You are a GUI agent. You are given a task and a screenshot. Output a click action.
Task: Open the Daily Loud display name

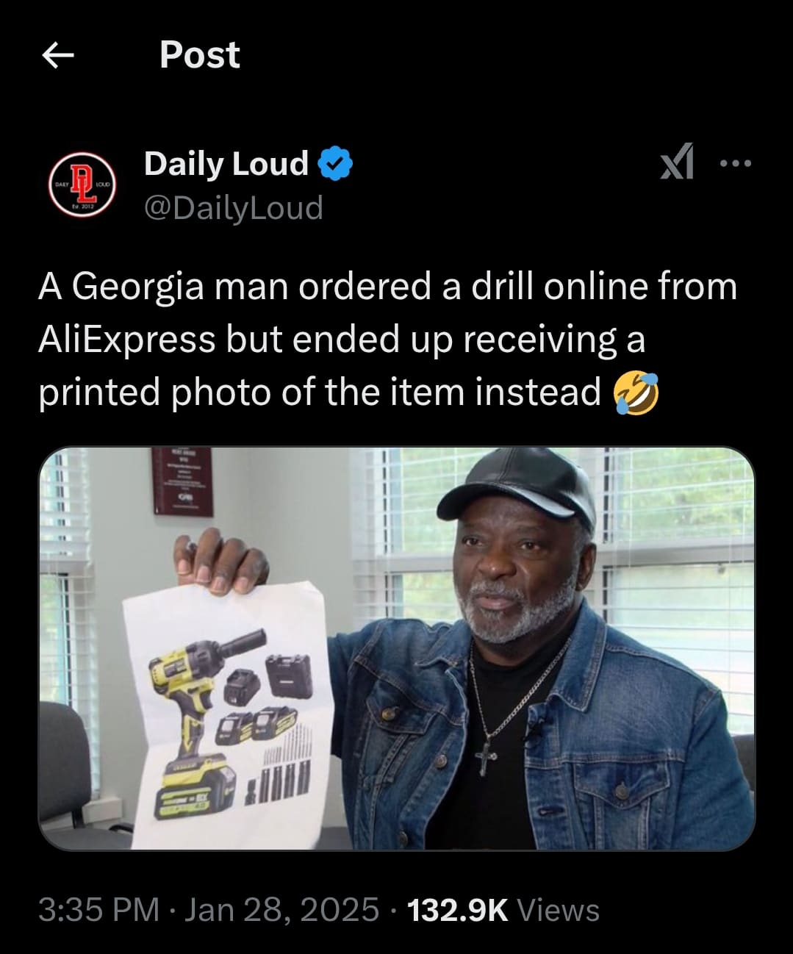pyautogui.click(x=226, y=163)
